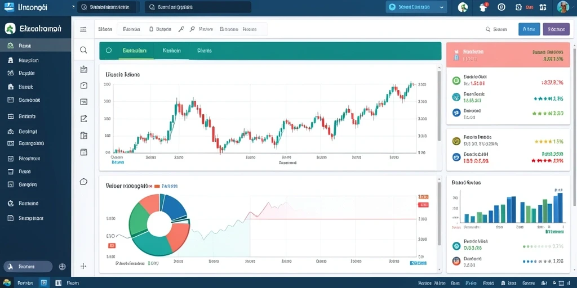Viewport: 577px width, 288px height.
Task: Select the highlighted first item in left sidebar
Action: (35, 46)
